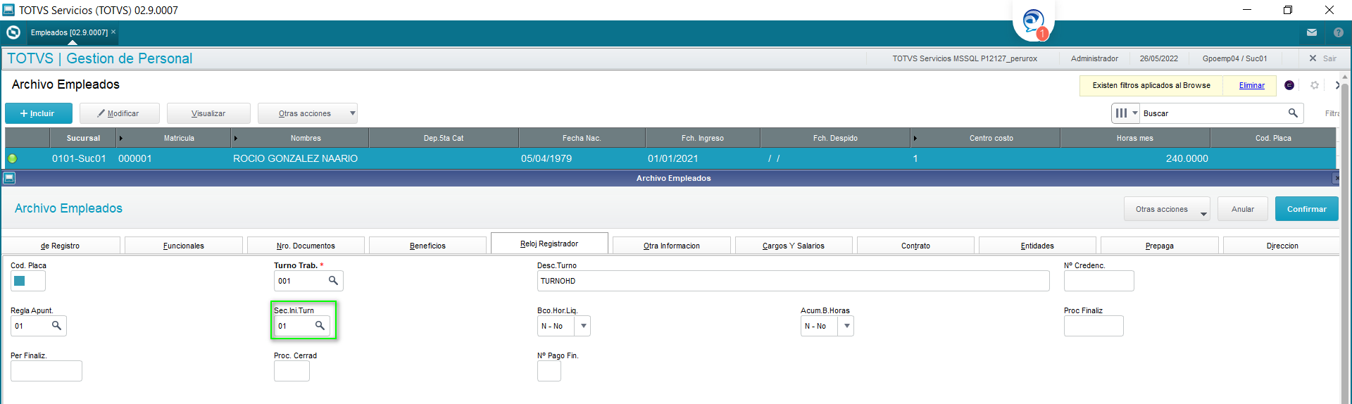Viewport: 1352px width, 404px height.
Task: Click the Confirmar button
Action: [1306, 209]
